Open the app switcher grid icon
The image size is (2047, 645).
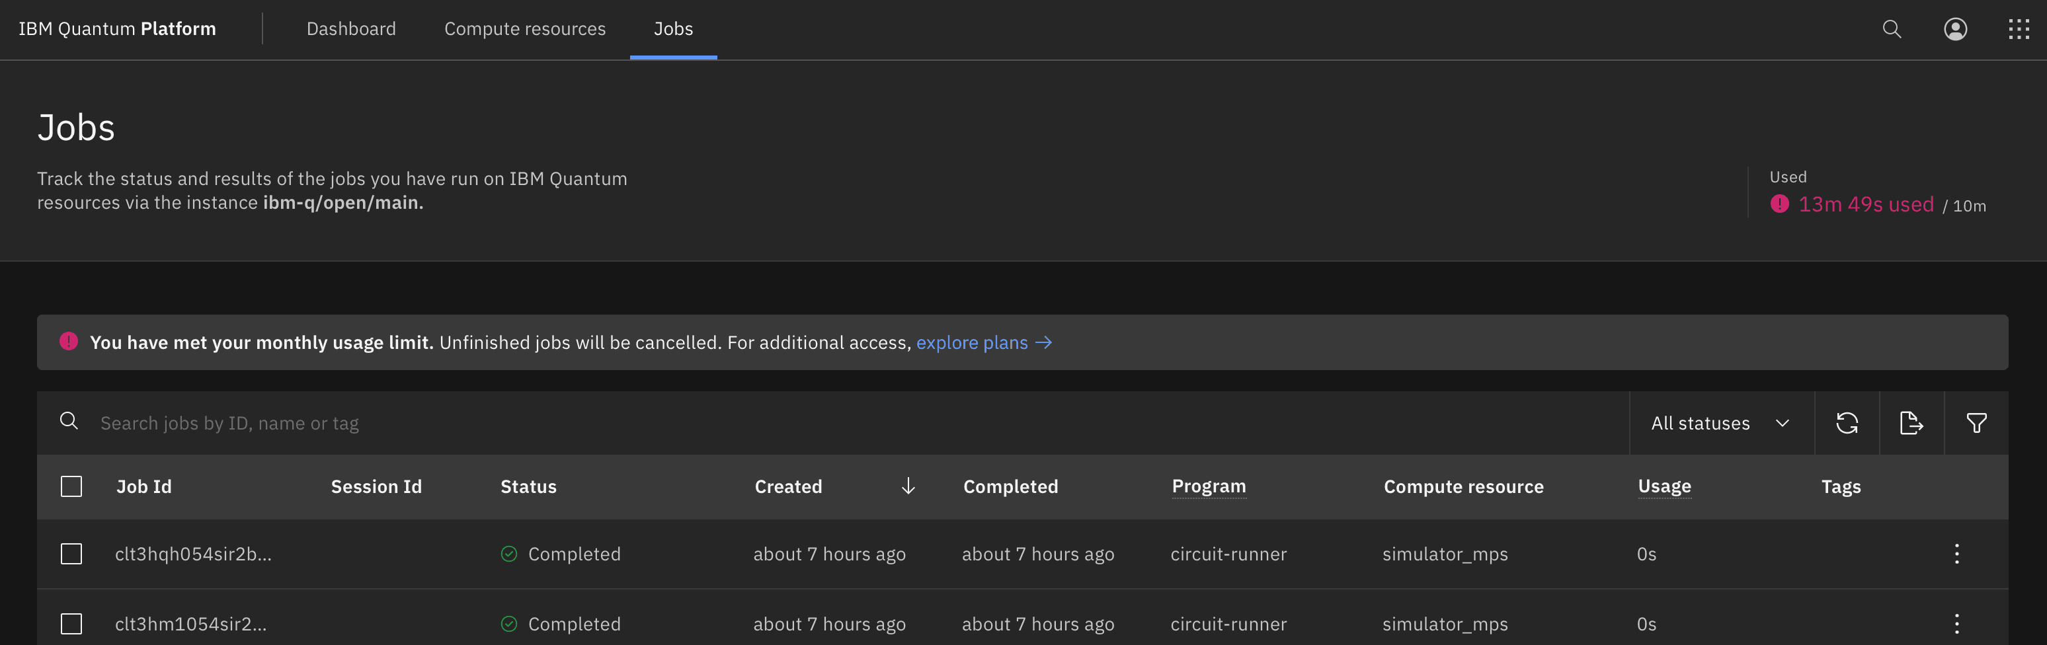(x=2019, y=29)
